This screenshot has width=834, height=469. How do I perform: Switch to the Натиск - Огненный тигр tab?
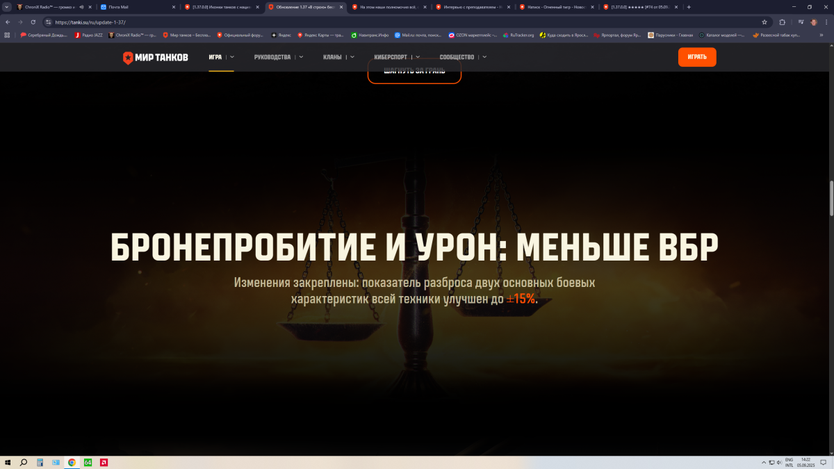(557, 7)
